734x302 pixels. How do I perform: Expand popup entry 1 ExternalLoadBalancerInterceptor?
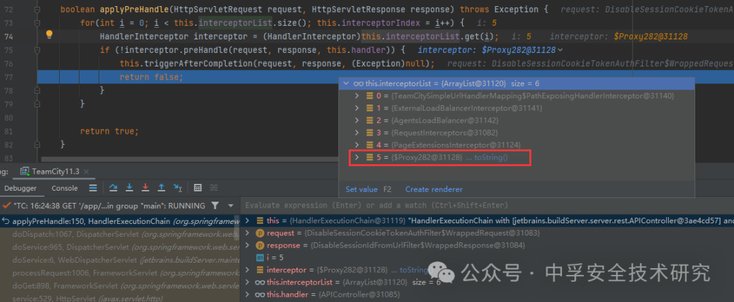(x=357, y=108)
